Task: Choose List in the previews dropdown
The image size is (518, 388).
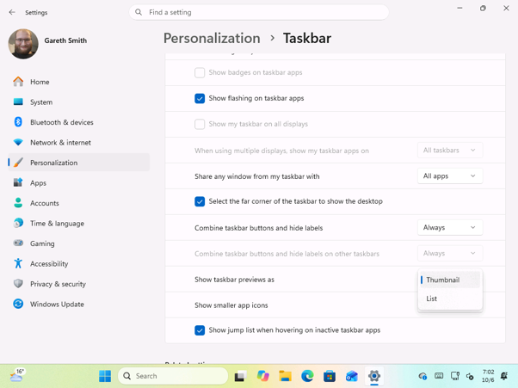Action: pos(450,299)
